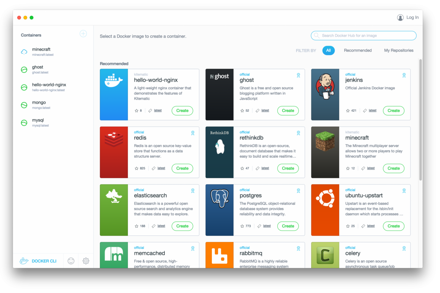Click the tag icon on the postgres card
The image size is (440, 293).
pos(259,226)
